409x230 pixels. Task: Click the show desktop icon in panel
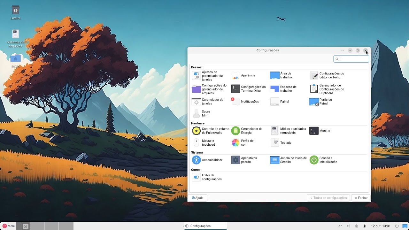point(405,226)
